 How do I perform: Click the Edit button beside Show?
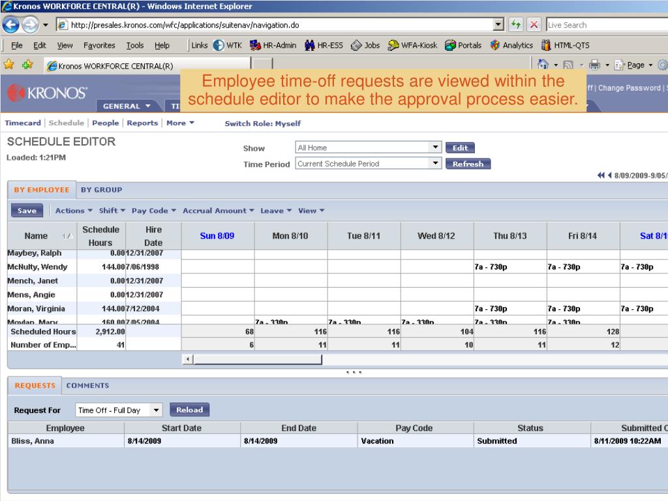(x=460, y=148)
